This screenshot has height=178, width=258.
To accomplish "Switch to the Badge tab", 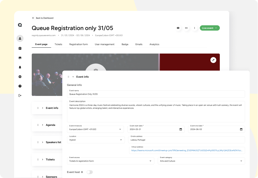I will (x=125, y=44).
